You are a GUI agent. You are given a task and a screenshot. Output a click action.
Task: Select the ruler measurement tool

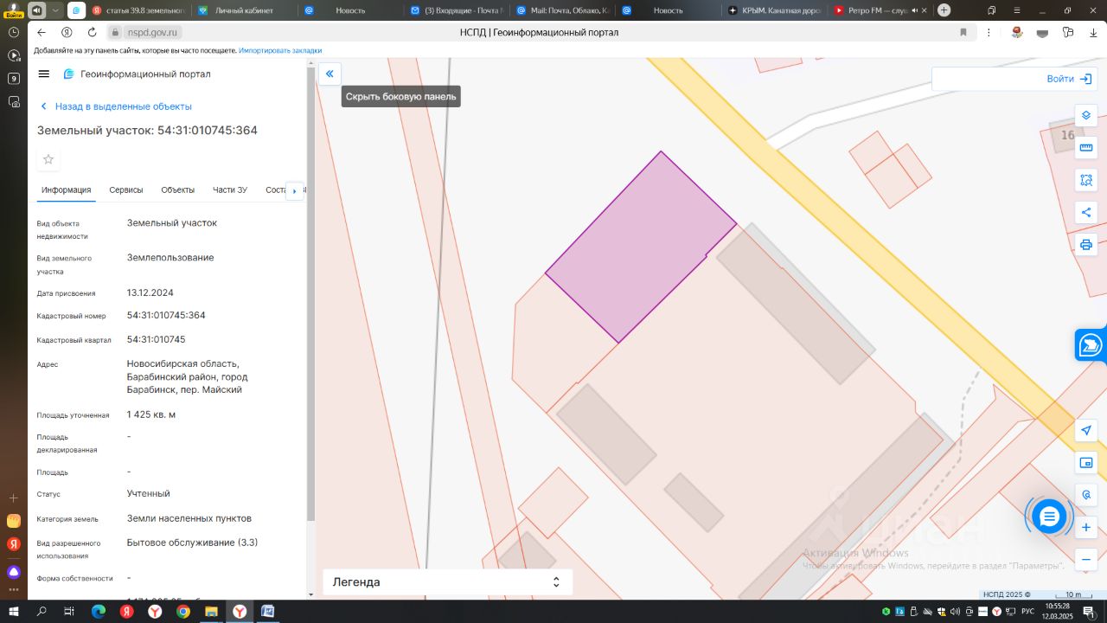click(1086, 147)
